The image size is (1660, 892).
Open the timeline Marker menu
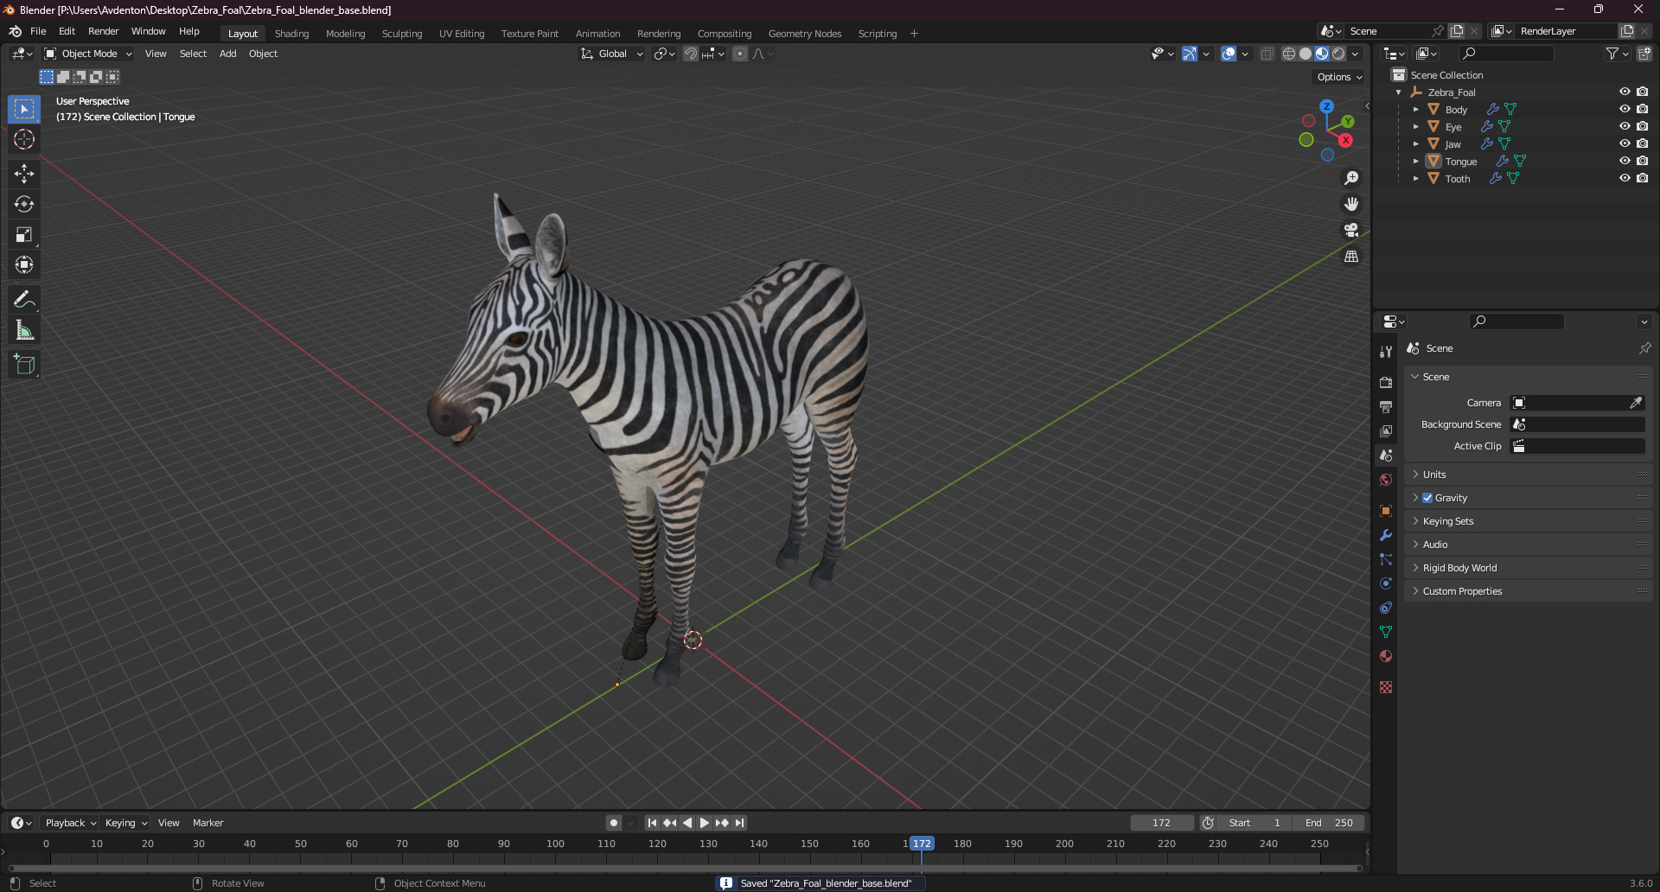pos(207,823)
